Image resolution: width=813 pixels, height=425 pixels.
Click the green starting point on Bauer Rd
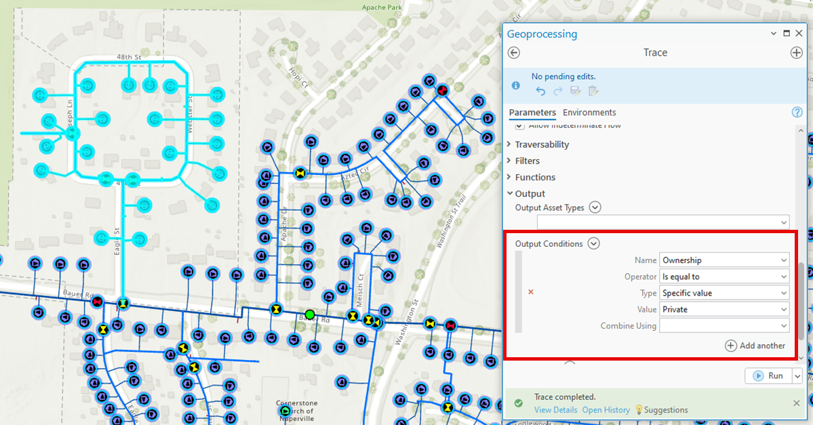[310, 315]
